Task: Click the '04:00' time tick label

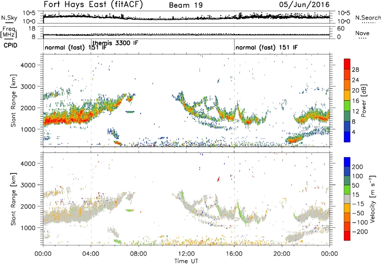Action: tap(91, 254)
